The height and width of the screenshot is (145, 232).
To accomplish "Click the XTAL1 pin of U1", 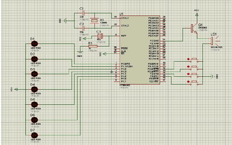I will pos(125,18).
